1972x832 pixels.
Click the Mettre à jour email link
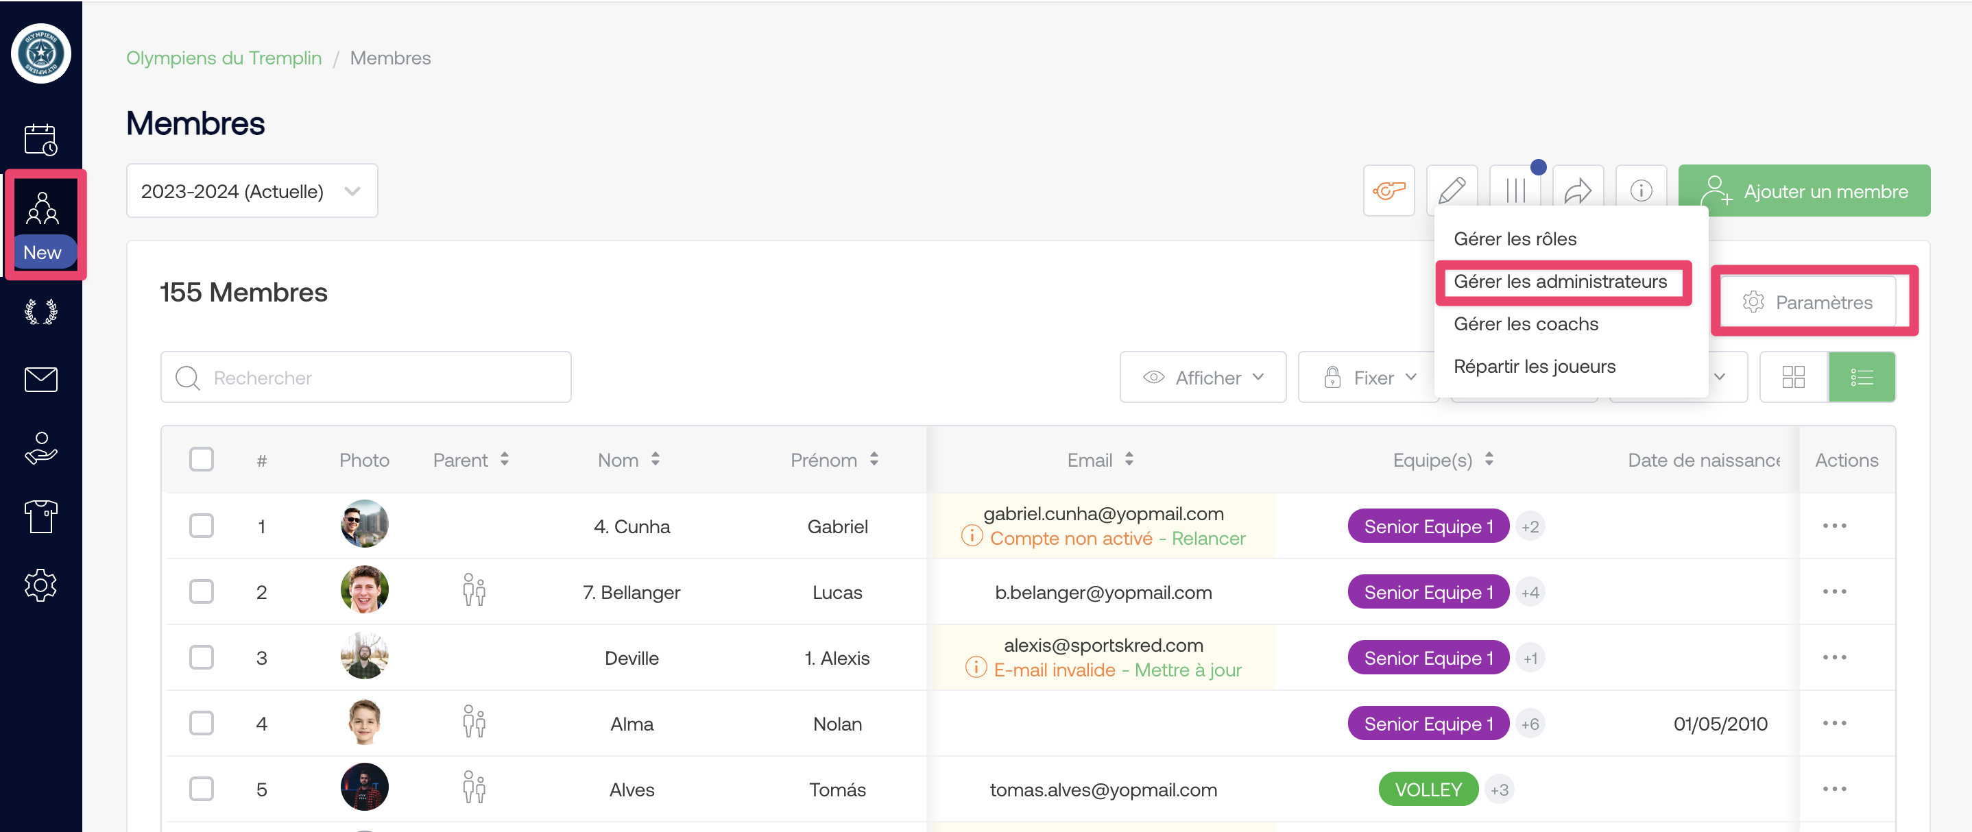click(x=1188, y=670)
